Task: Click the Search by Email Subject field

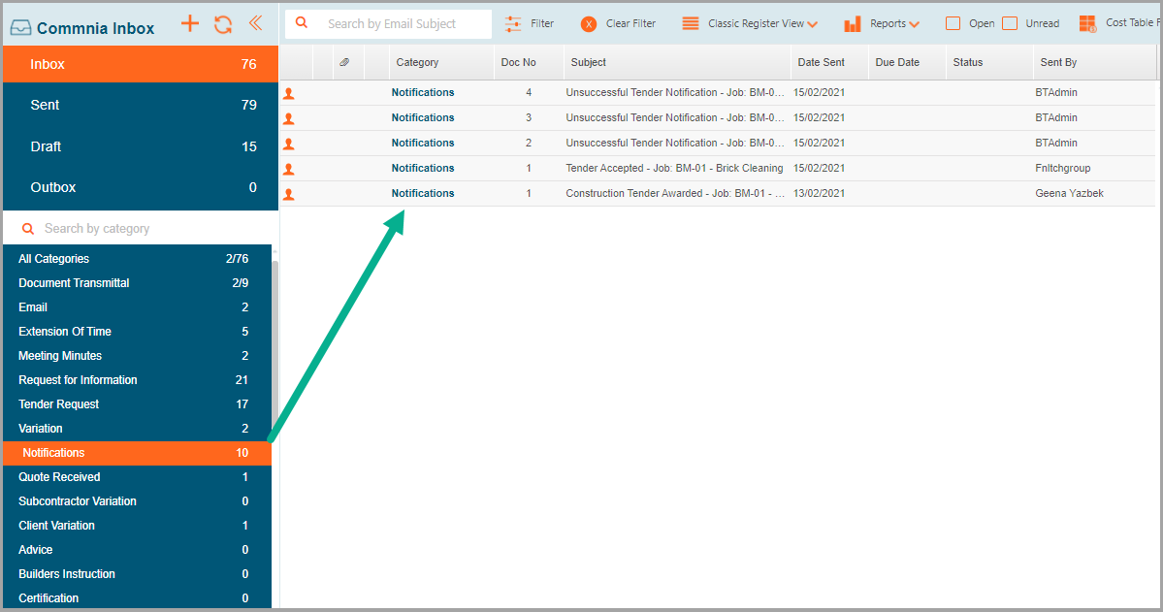Action: (x=389, y=23)
